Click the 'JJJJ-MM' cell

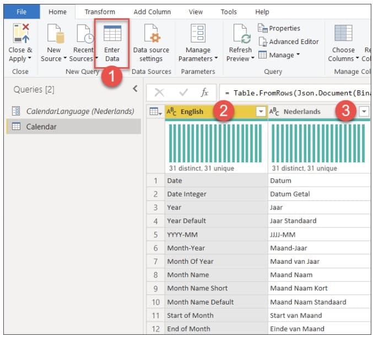[x=319, y=235]
